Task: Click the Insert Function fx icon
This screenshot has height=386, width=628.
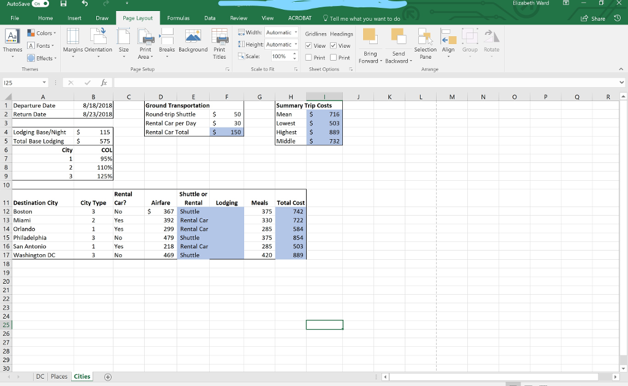Action: (x=104, y=83)
